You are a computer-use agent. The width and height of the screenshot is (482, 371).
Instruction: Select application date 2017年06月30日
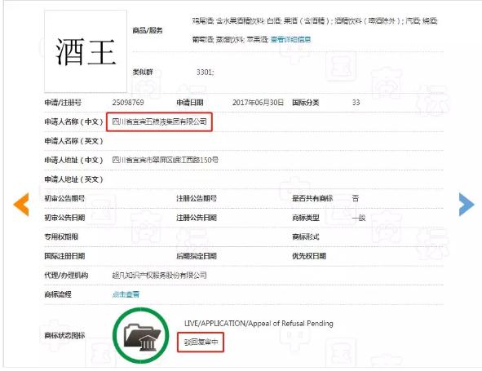coord(258,103)
